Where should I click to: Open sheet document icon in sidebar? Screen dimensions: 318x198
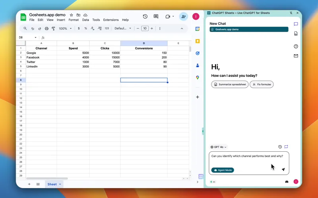point(296,34)
